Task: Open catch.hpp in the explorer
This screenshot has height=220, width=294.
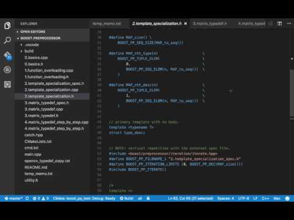Action: [34, 135]
